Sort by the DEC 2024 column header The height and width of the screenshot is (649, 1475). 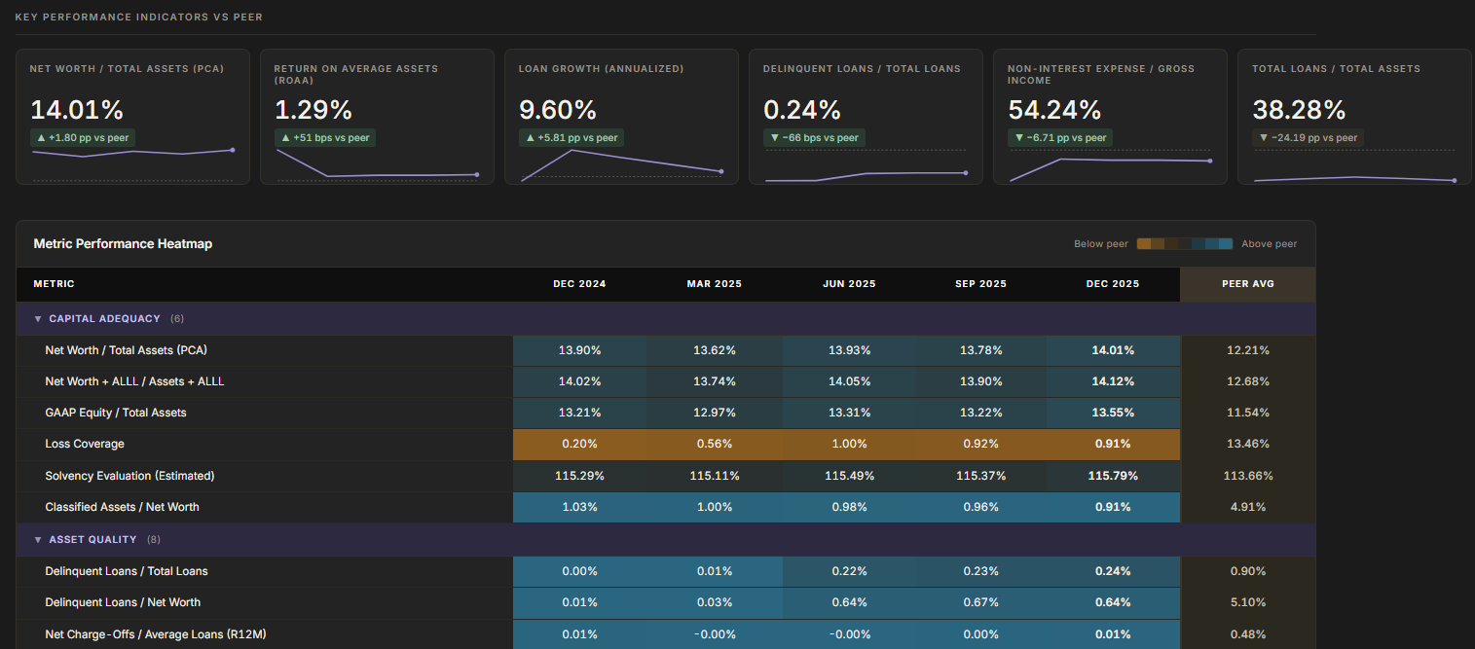pyautogui.click(x=579, y=284)
